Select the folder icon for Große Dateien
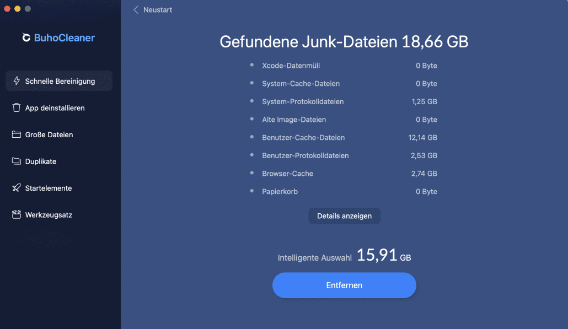The height and width of the screenshot is (329, 568). (17, 134)
